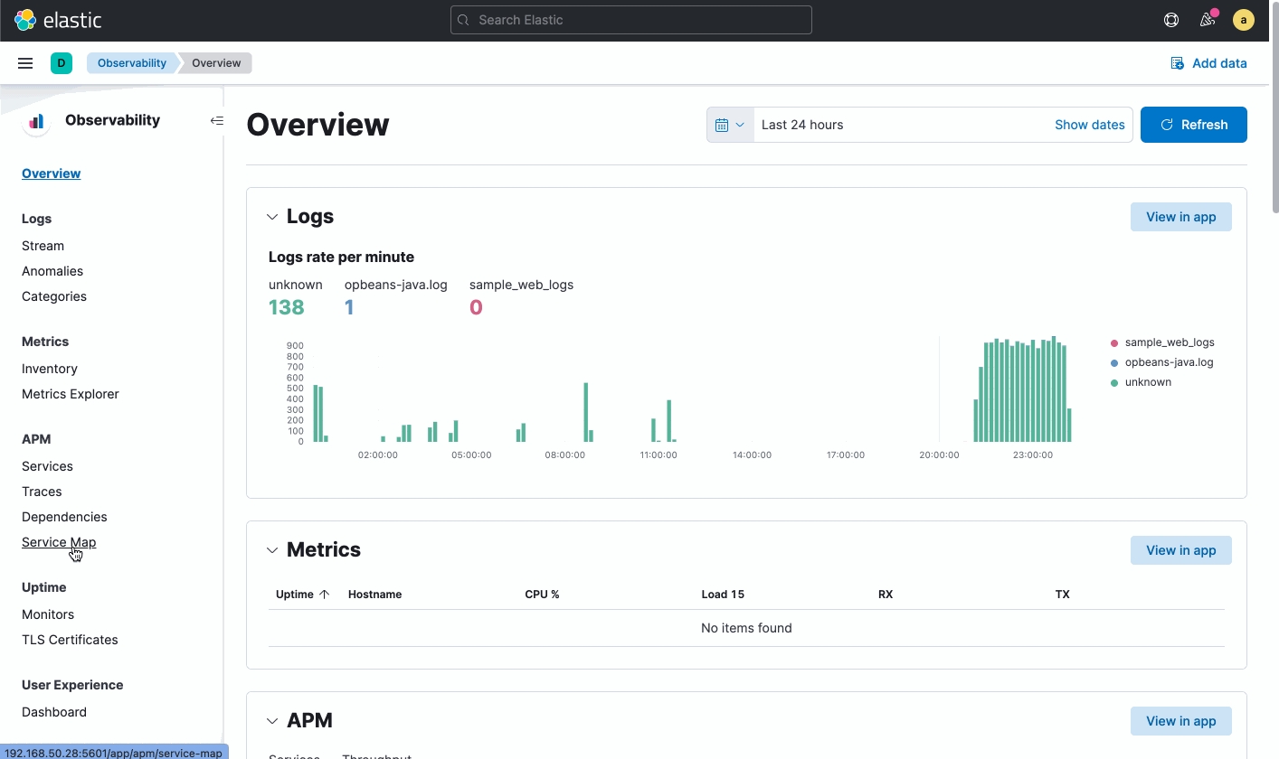Open APM Service Map
Screen dimensions: 1279x759
[59, 542]
